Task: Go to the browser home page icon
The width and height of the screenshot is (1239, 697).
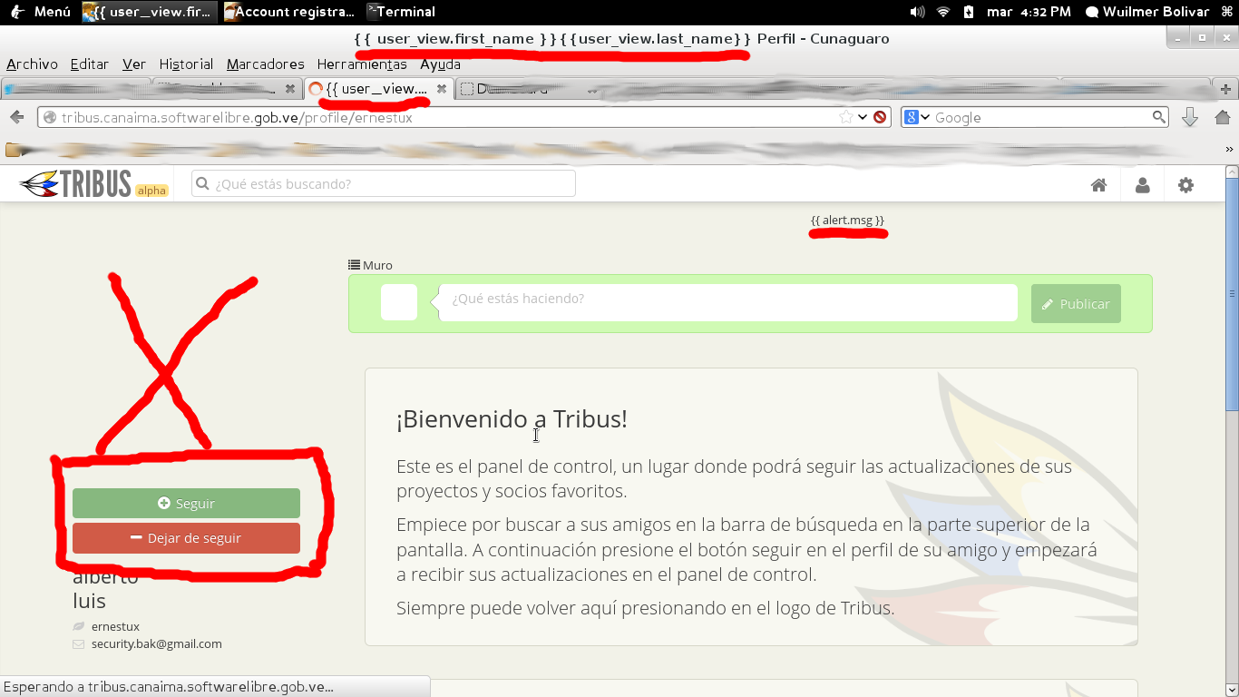Action: (1222, 117)
